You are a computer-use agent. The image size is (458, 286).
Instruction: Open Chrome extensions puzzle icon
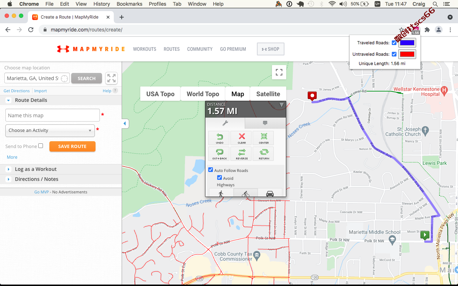427,30
